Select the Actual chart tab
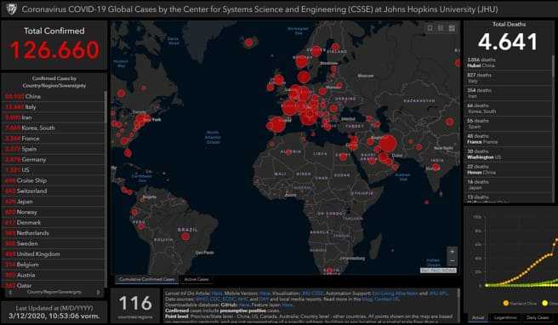This screenshot has height=325, width=558. click(478, 317)
